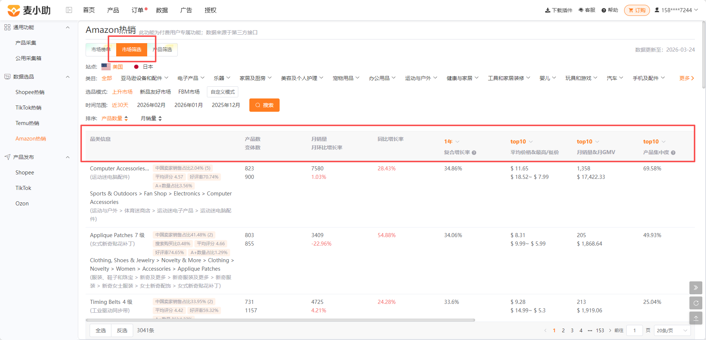Go to the next page arrow
This screenshot has height=340, width=706.
tap(610, 330)
